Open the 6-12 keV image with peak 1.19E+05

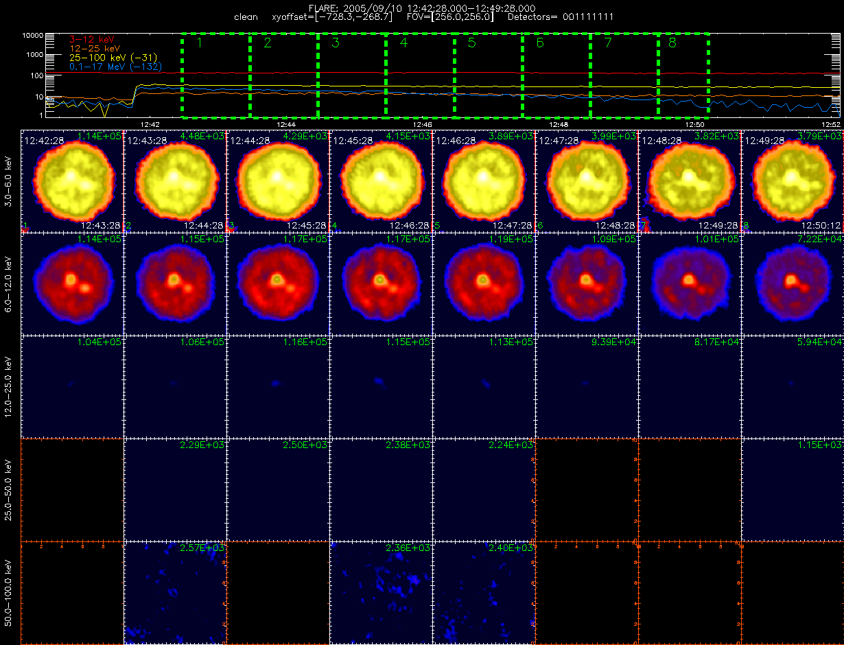(x=484, y=284)
